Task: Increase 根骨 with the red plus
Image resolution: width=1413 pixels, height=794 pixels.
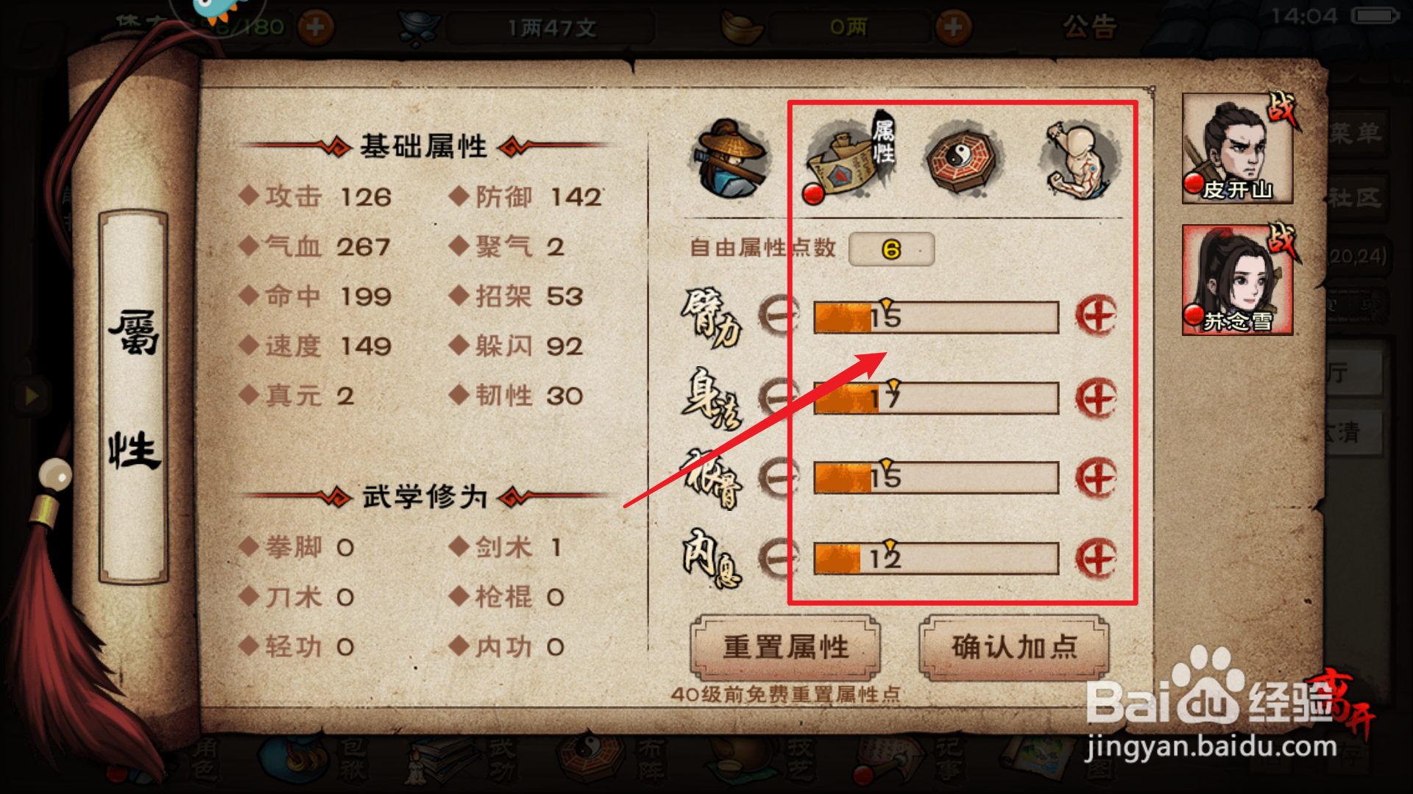Action: pos(1097,478)
